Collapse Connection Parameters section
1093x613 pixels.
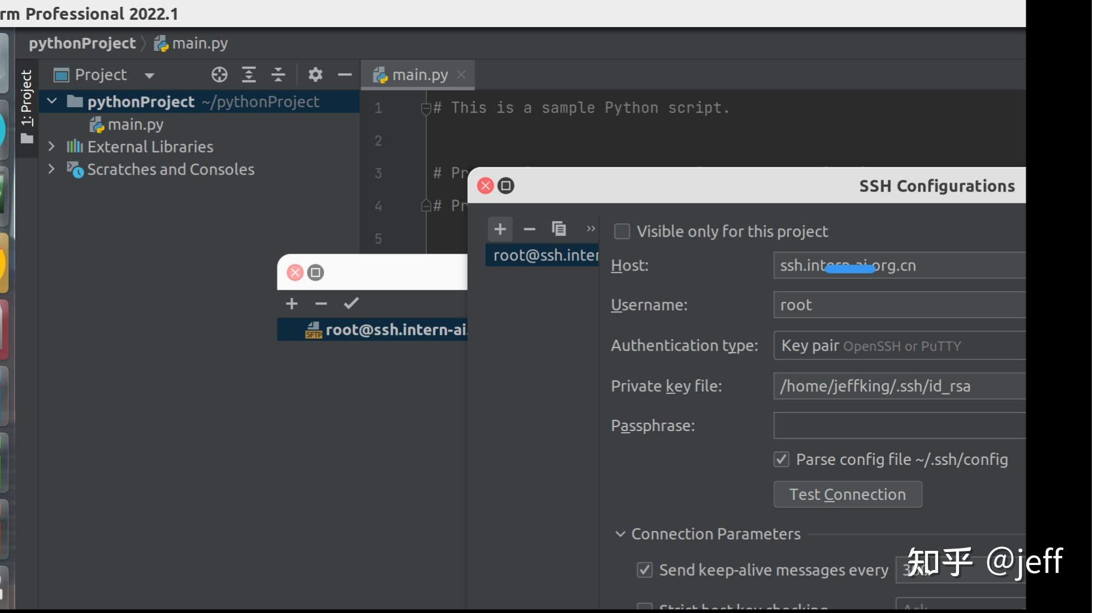(620, 534)
